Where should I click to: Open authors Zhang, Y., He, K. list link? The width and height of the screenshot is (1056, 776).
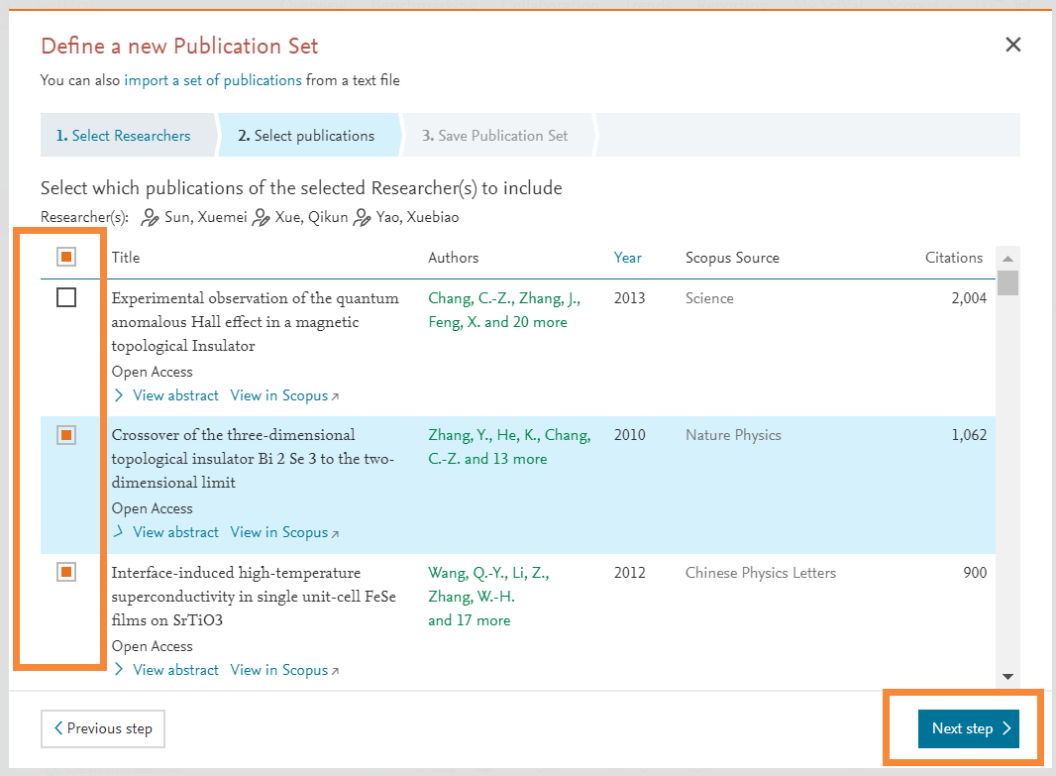pyautogui.click(x=509, y=447)
